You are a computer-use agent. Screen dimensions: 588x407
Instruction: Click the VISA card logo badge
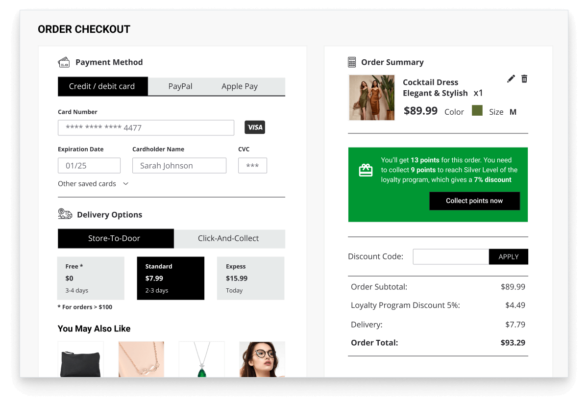[255, 127]
